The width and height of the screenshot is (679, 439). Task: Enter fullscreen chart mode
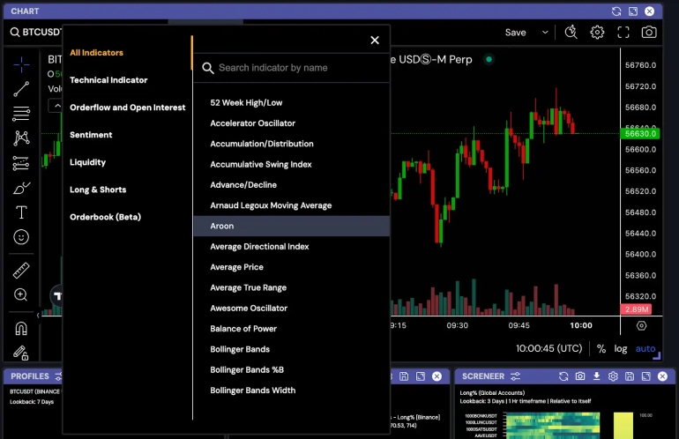[623, 32]
